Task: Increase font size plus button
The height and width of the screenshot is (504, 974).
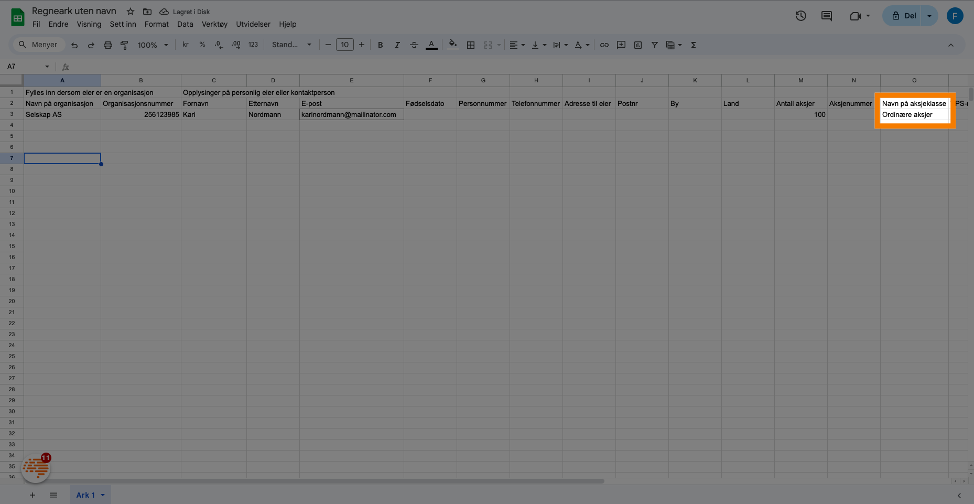Action: tap(362, 45)
